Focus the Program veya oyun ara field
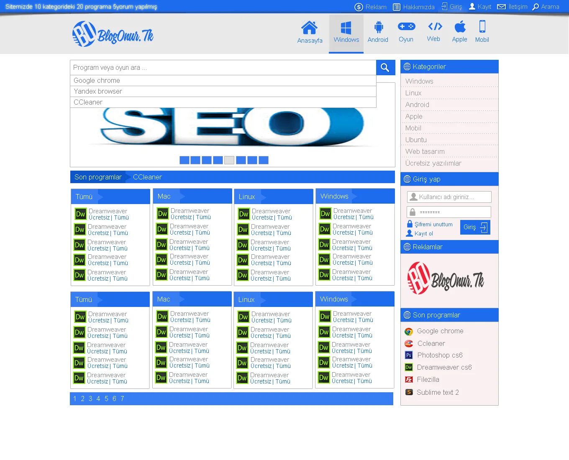This screenshot has width=569, height=460. click(x=223, y=68)
